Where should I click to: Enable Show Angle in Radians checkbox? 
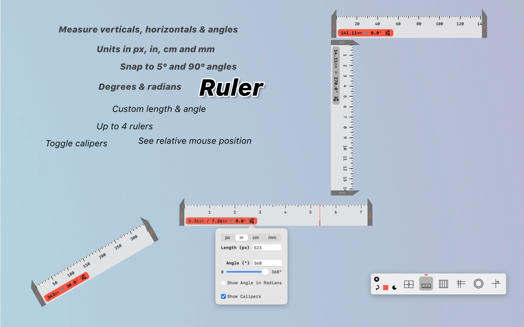point(223,283)
